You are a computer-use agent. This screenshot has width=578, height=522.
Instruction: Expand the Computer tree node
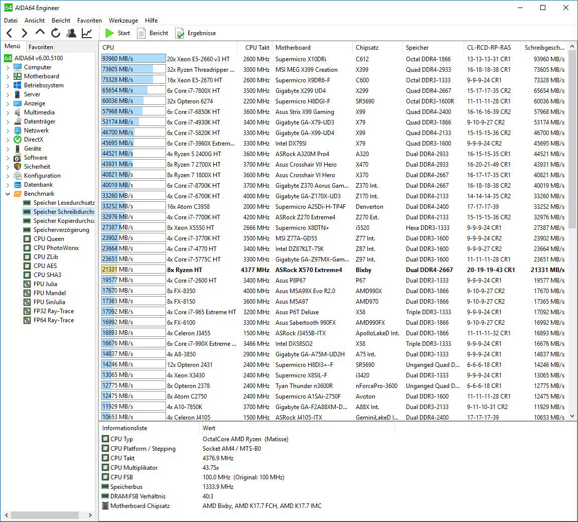(x=8, y=67)
